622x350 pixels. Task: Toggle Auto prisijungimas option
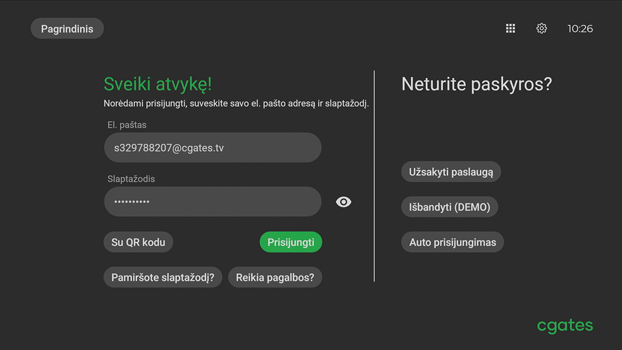coord(452,242)
